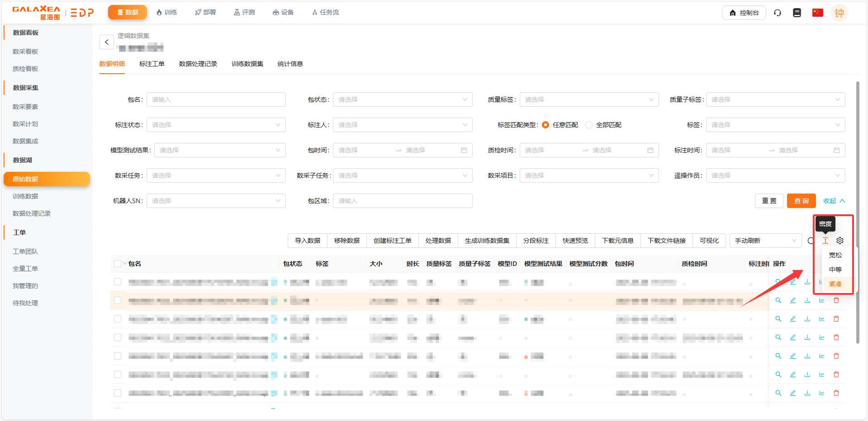The image size is (868, 421).
Task: Click the edit pencil icon in the highlighted row
Action: 793,300
